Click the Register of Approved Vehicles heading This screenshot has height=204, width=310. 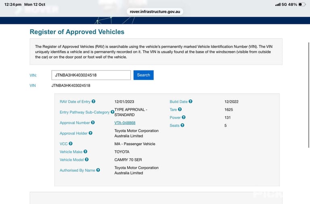tap(77, 32)
